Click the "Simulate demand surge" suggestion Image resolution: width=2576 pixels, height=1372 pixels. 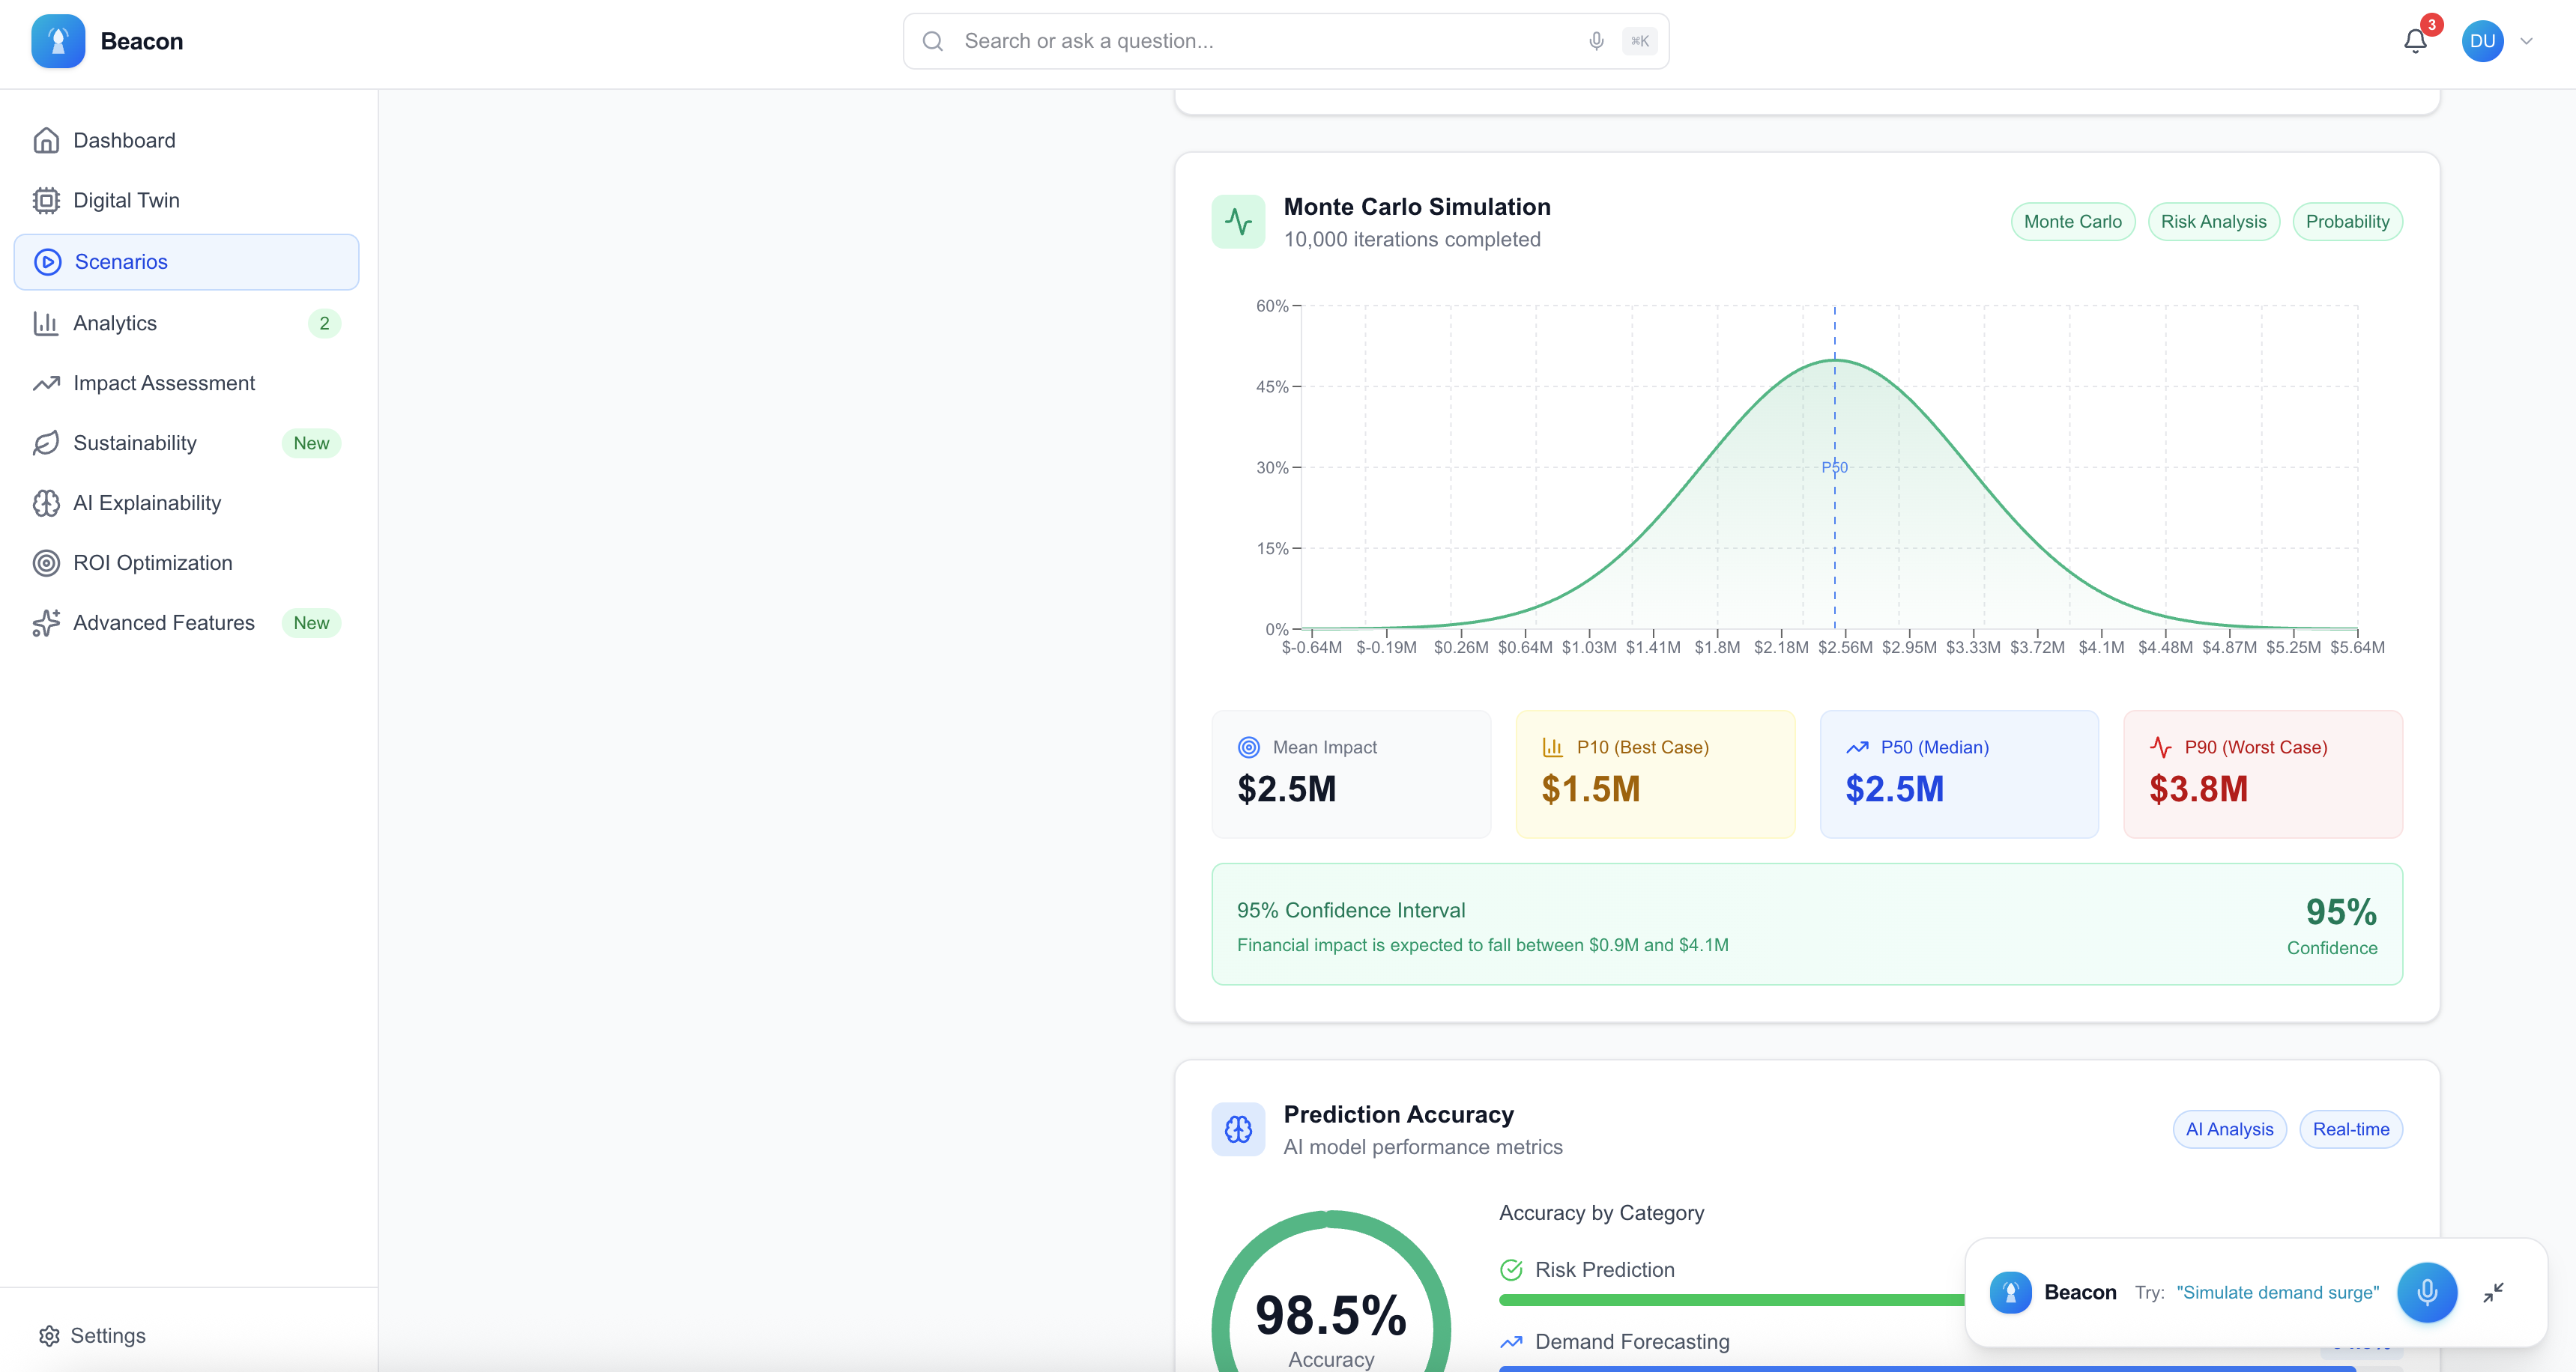[2277, 1292]
